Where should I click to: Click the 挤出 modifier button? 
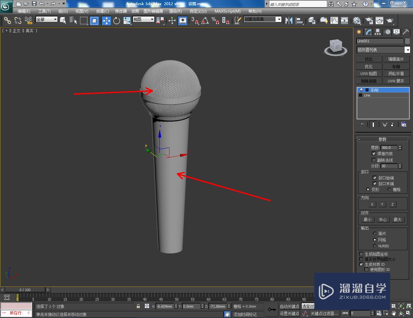pyautogui.click(x=369, y=59)
